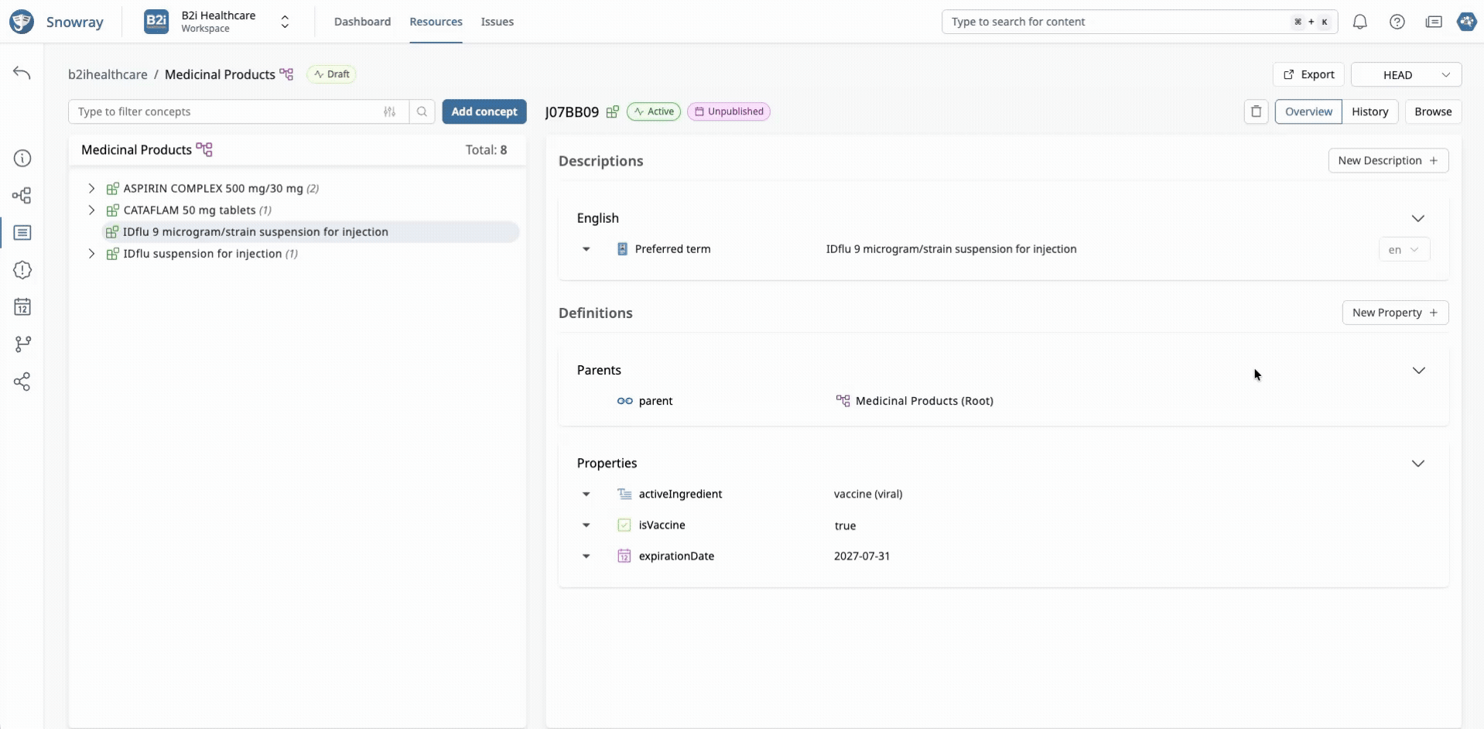Open the help question mark icon
The image size is (1484, 729).
[1397, 22]
